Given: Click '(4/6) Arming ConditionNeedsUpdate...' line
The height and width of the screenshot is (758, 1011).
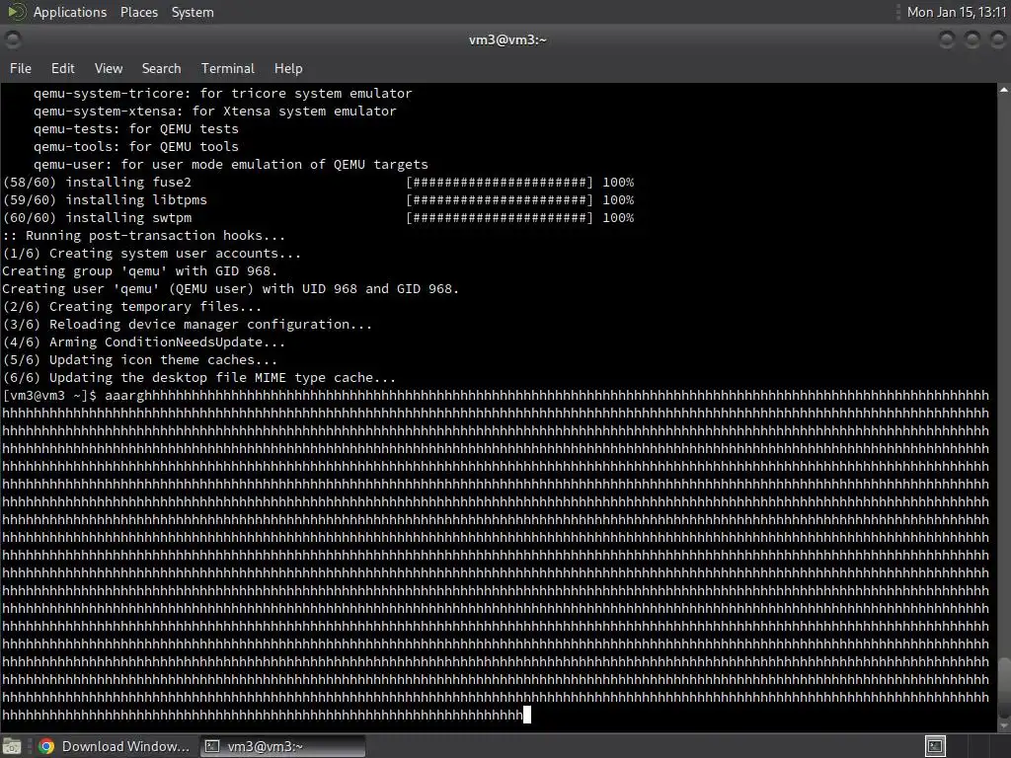Looking at the screenshot, I should coord(144,342).
